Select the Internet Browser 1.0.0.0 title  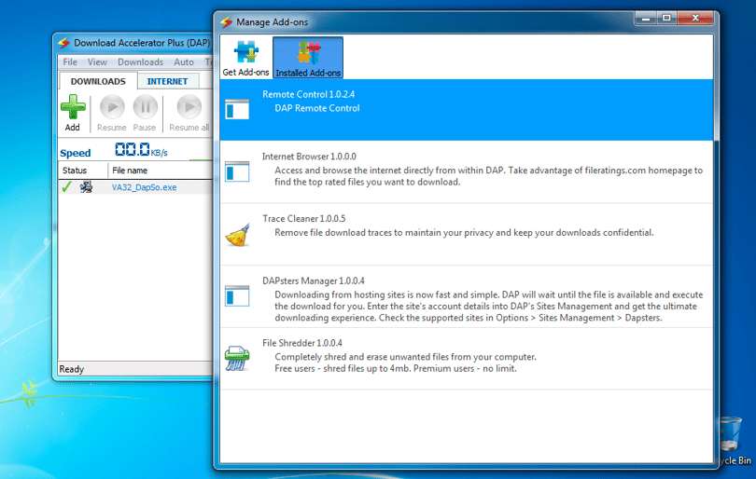pos(309,157)
